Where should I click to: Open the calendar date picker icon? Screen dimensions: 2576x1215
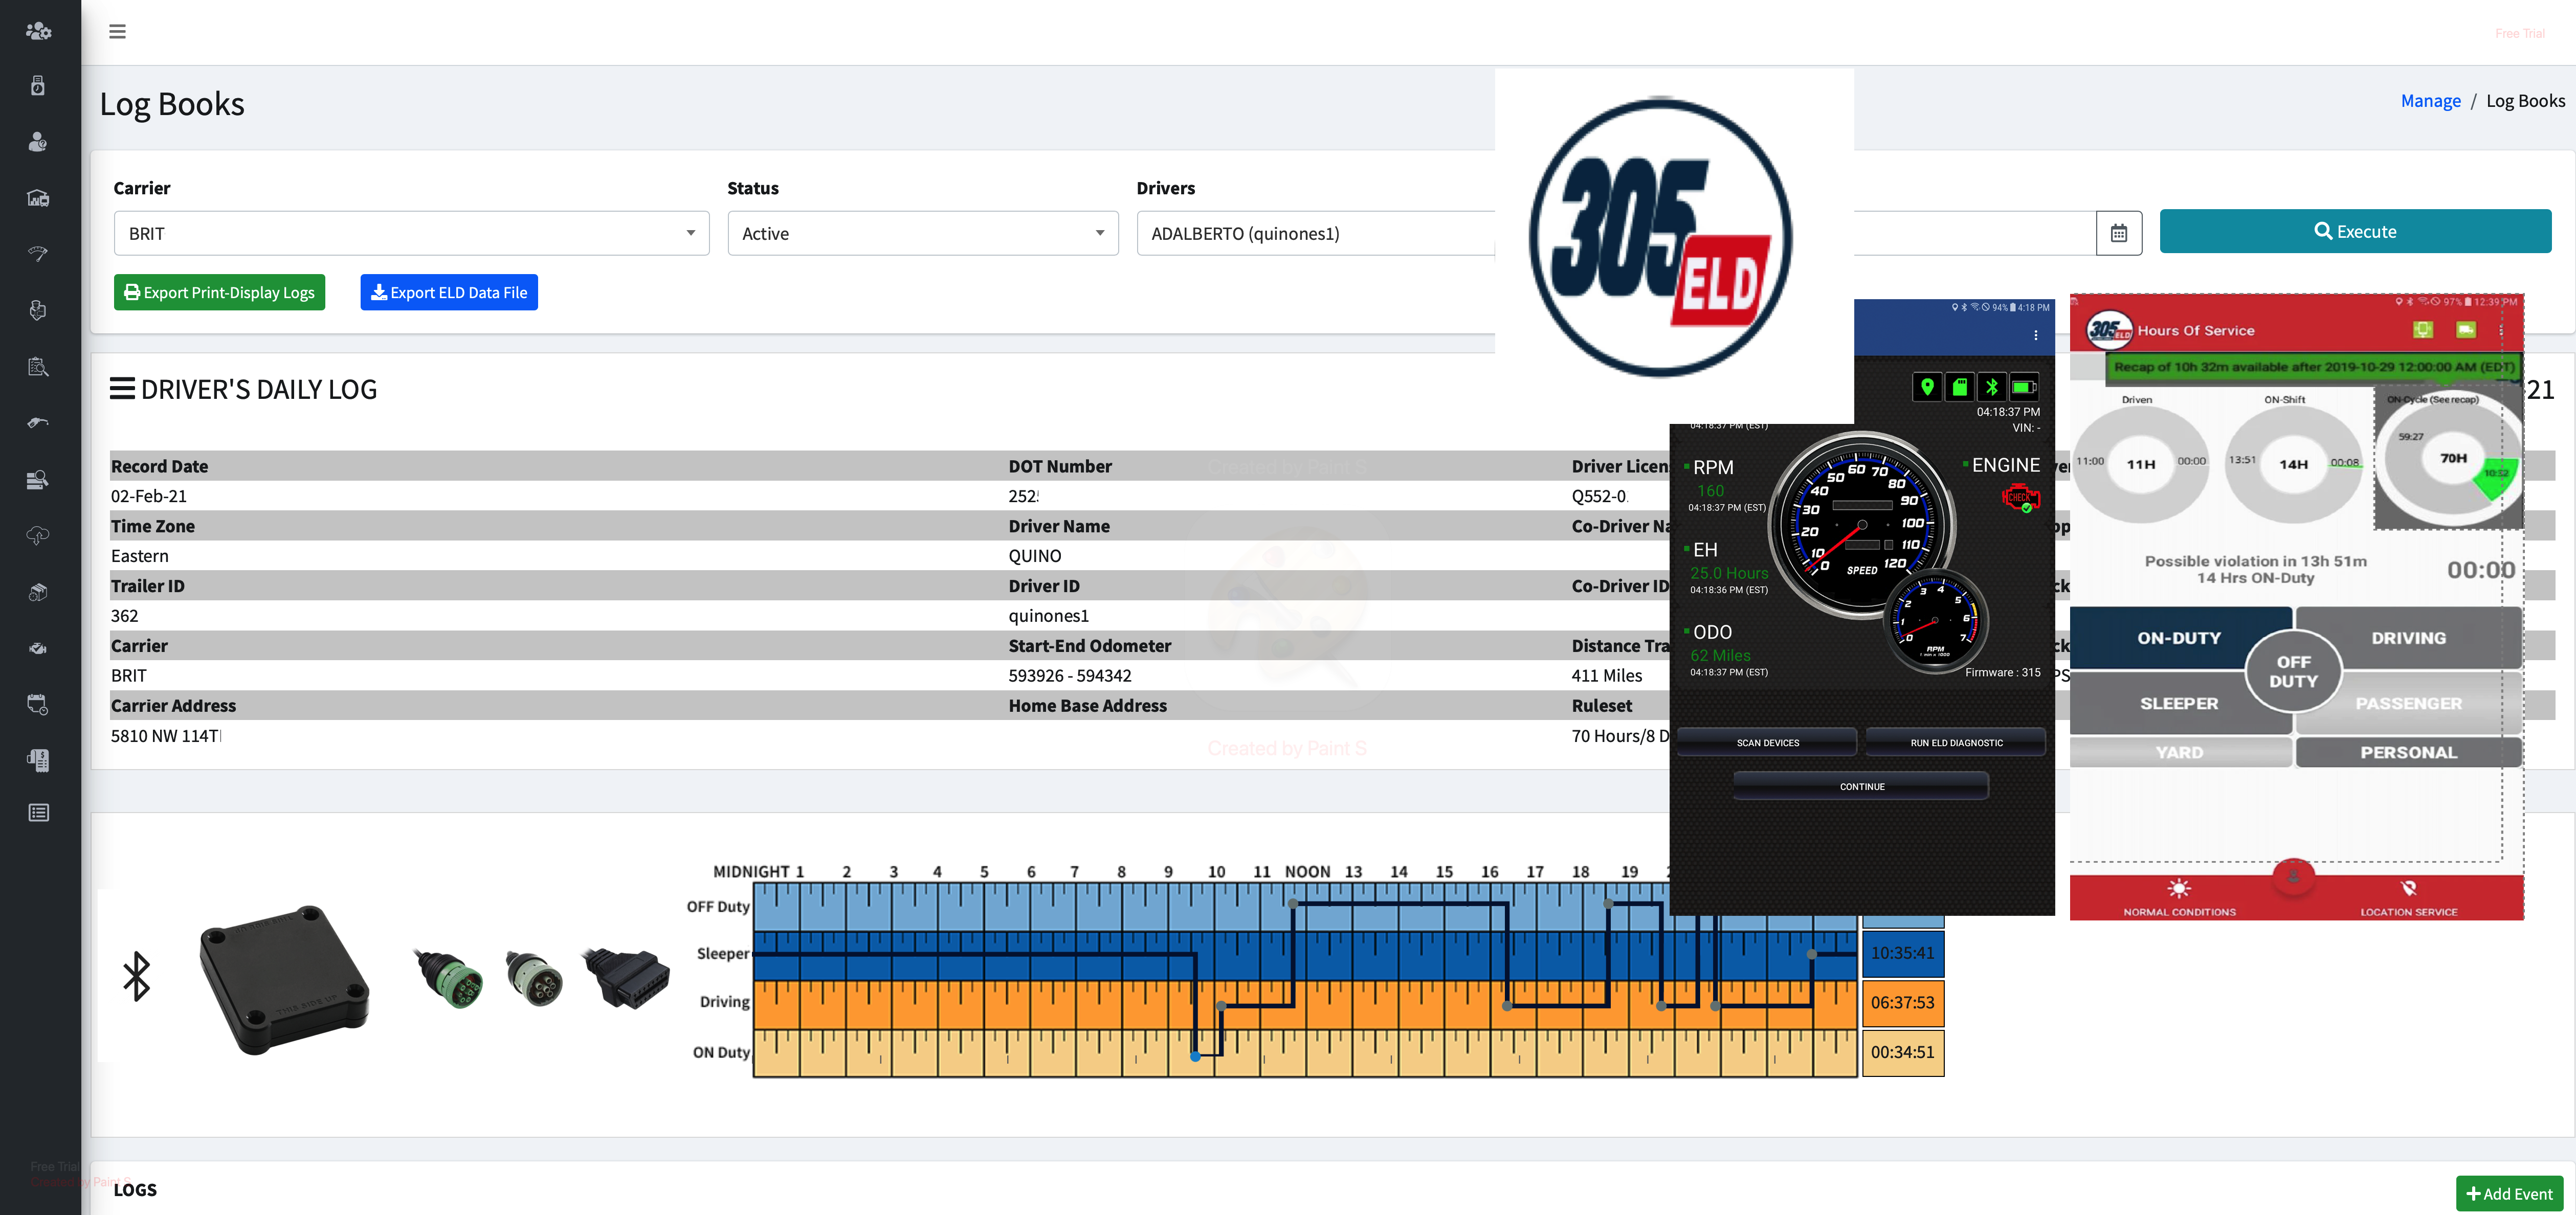pos(2118,233)
